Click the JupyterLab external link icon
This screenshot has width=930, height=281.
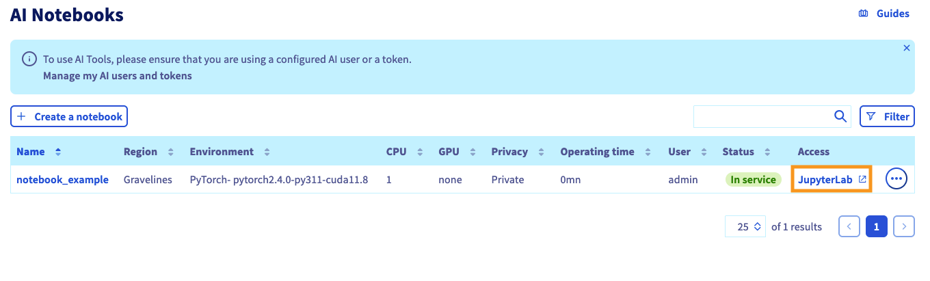point(862,180)
